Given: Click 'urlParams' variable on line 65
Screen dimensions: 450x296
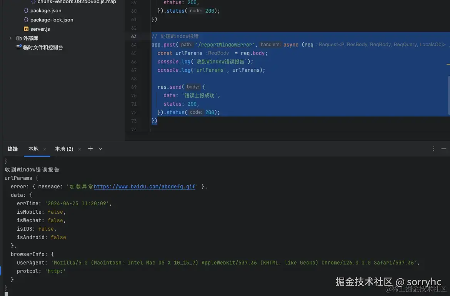Looking at the screenshot, I should pos(189,53).
